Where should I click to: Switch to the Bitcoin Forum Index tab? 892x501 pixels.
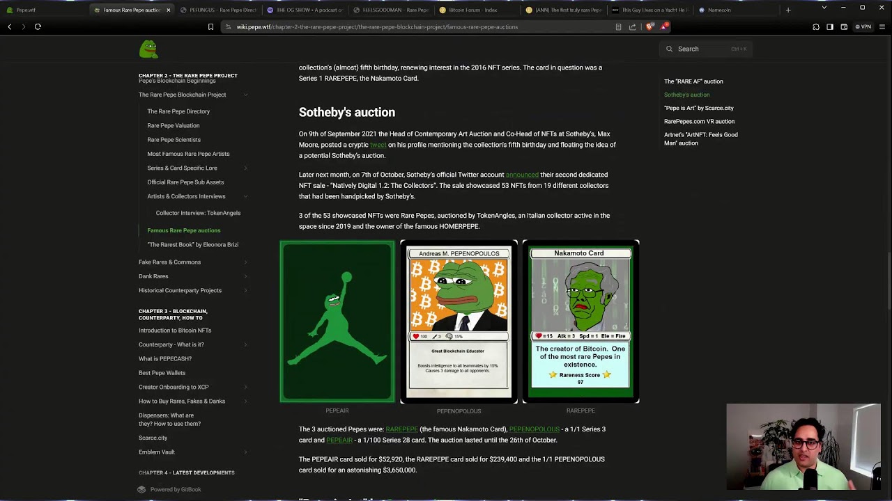(478, 10)
